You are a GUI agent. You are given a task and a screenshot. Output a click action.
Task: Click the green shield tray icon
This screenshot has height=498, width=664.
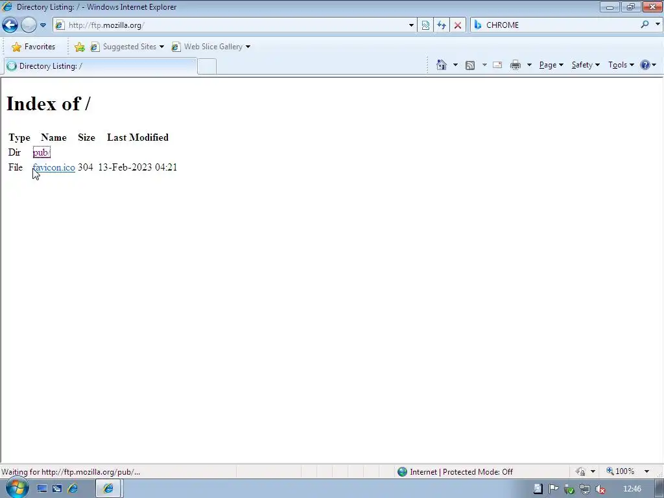[x=569, y=489]
